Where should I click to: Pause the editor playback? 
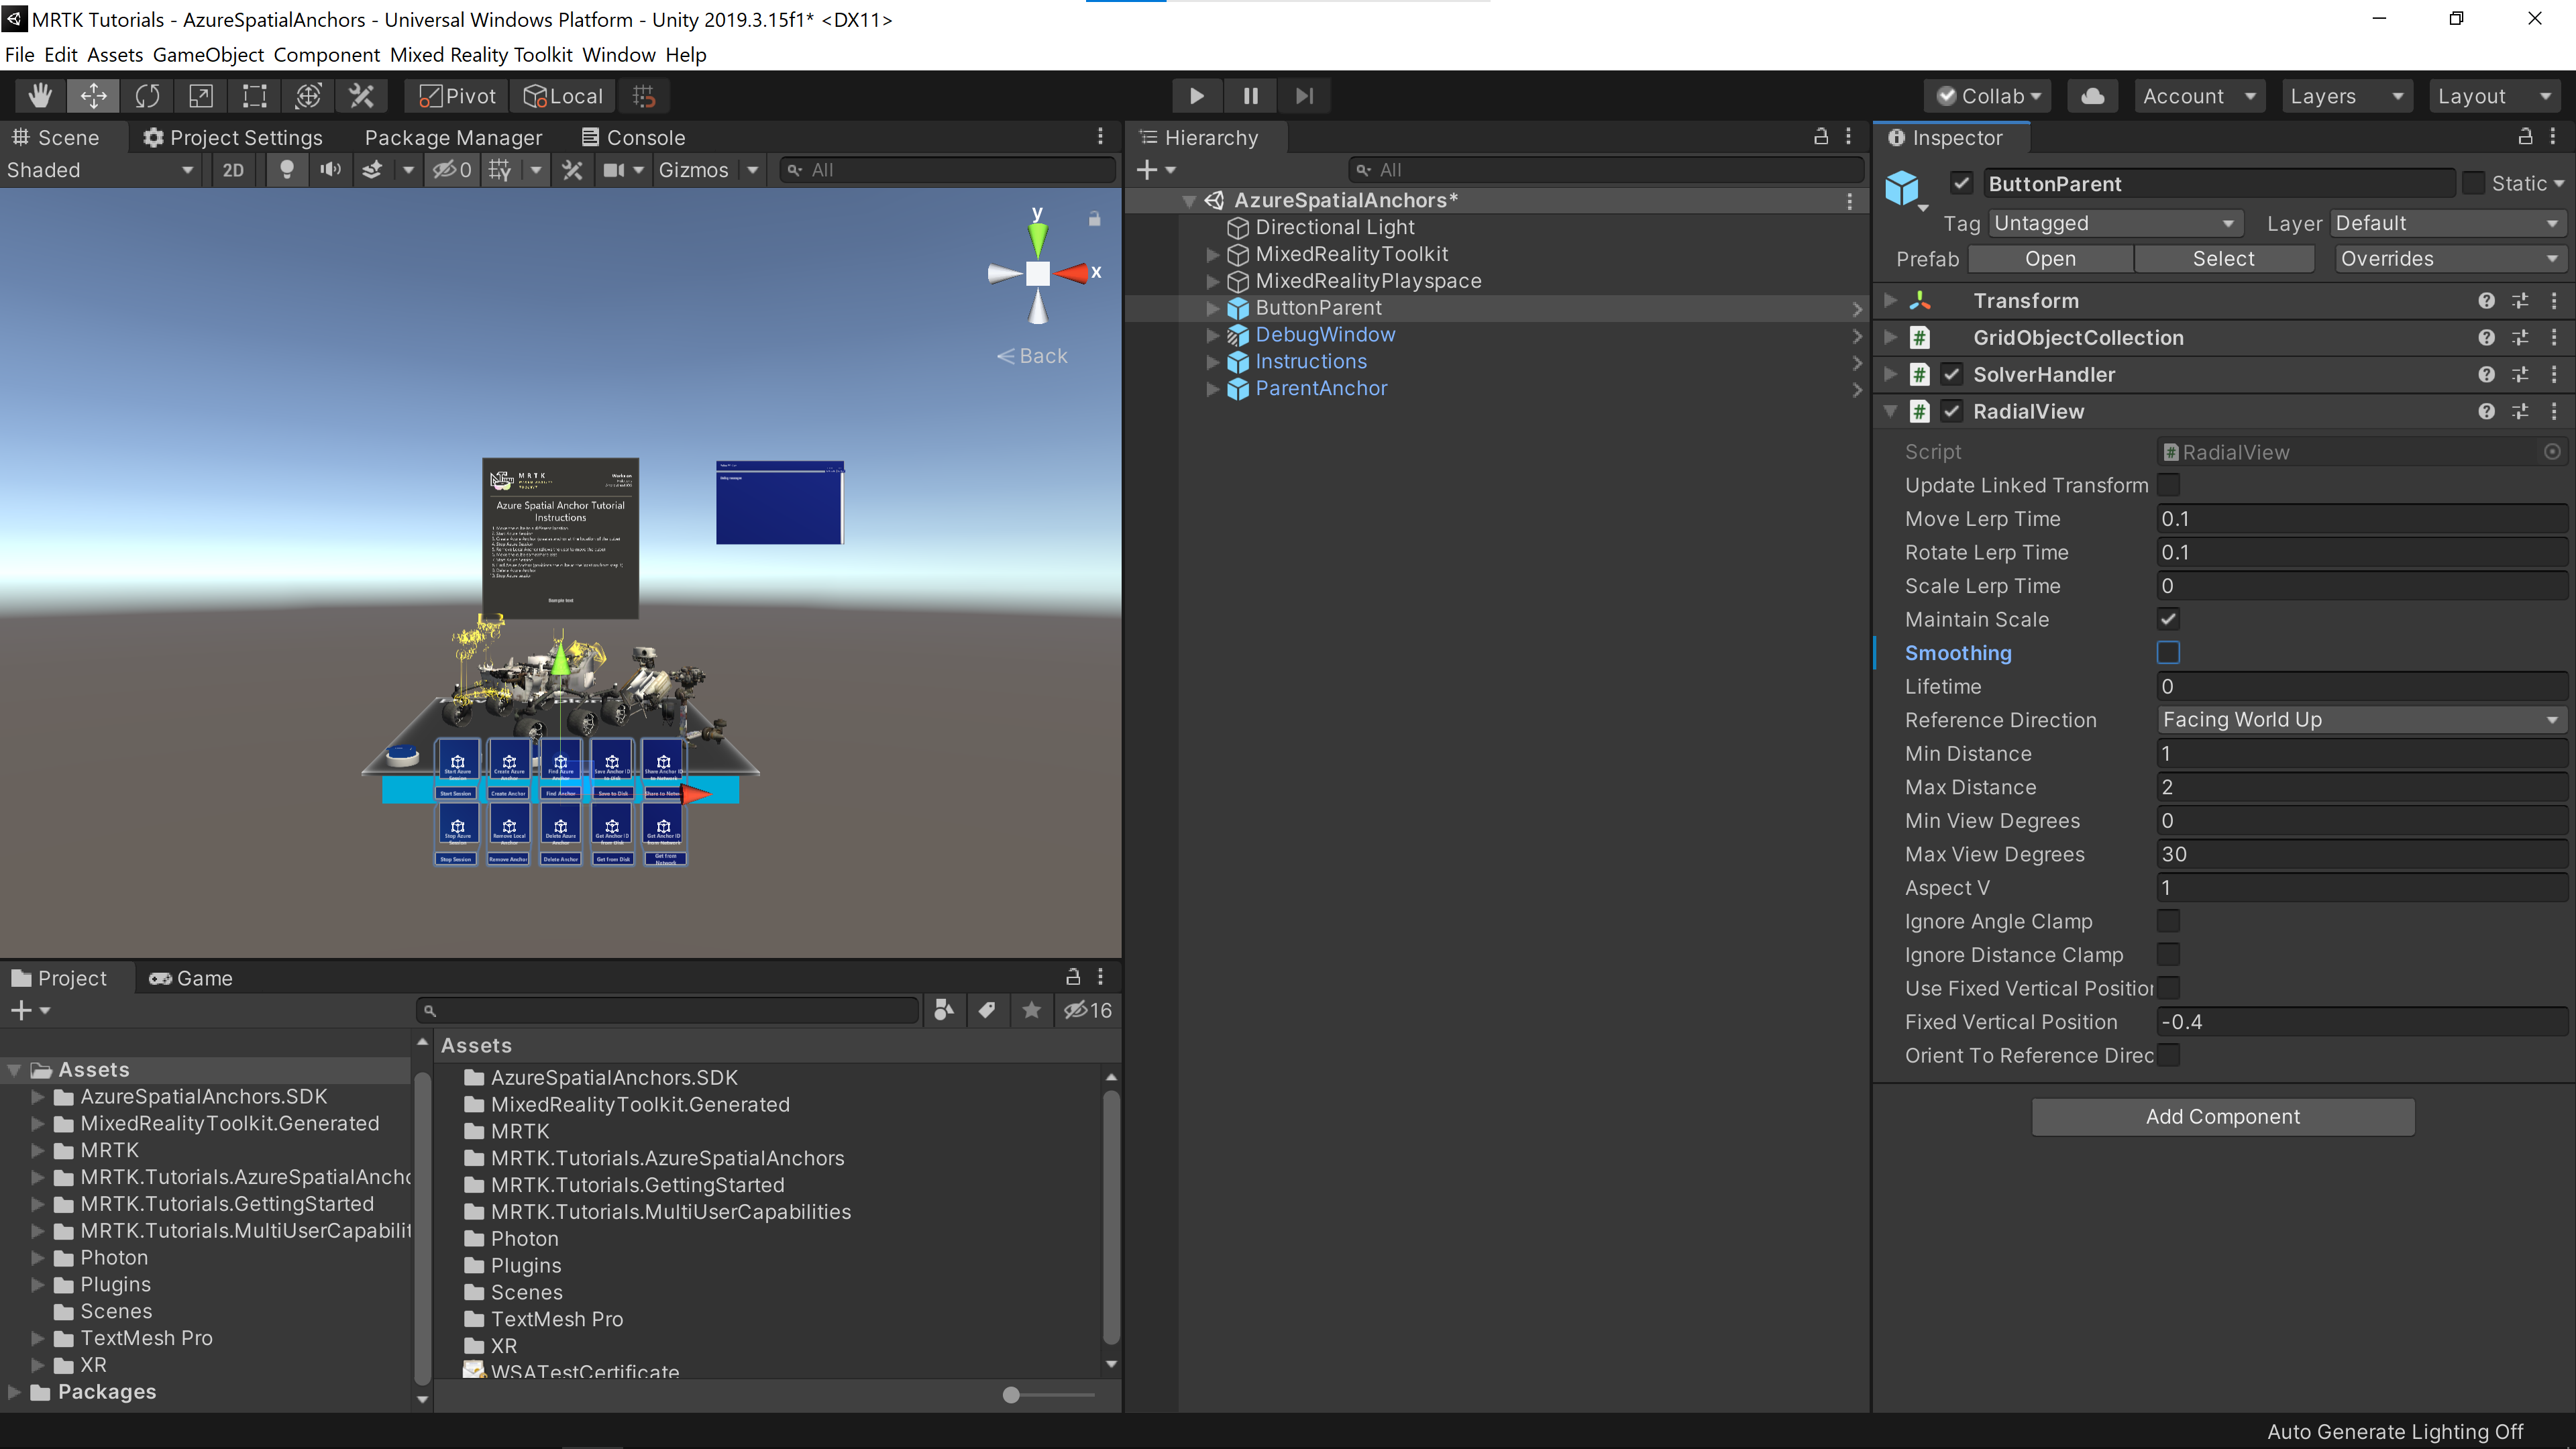[1250, 95]
